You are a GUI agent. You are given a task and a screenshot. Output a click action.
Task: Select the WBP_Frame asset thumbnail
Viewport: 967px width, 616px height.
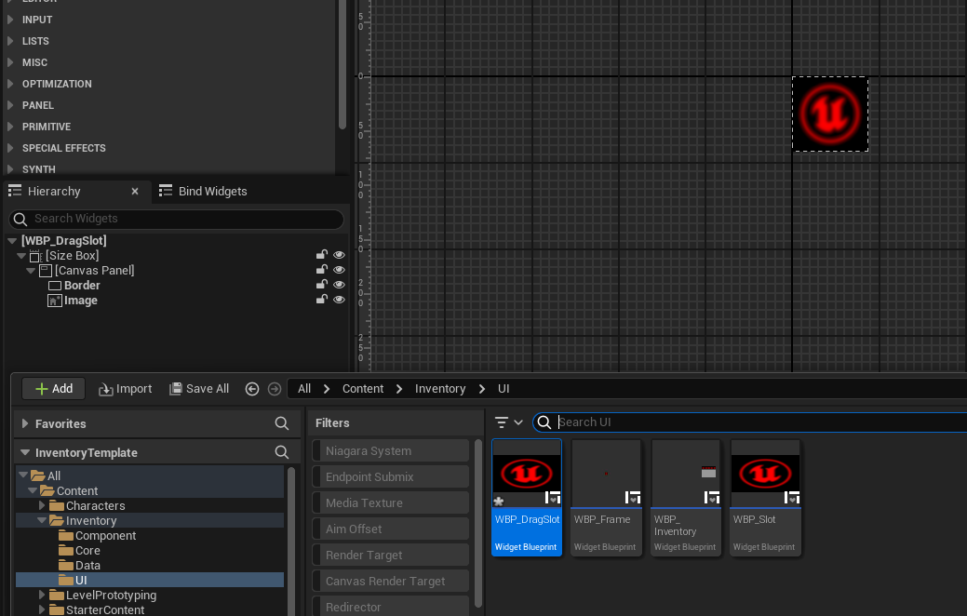point(606,498)
